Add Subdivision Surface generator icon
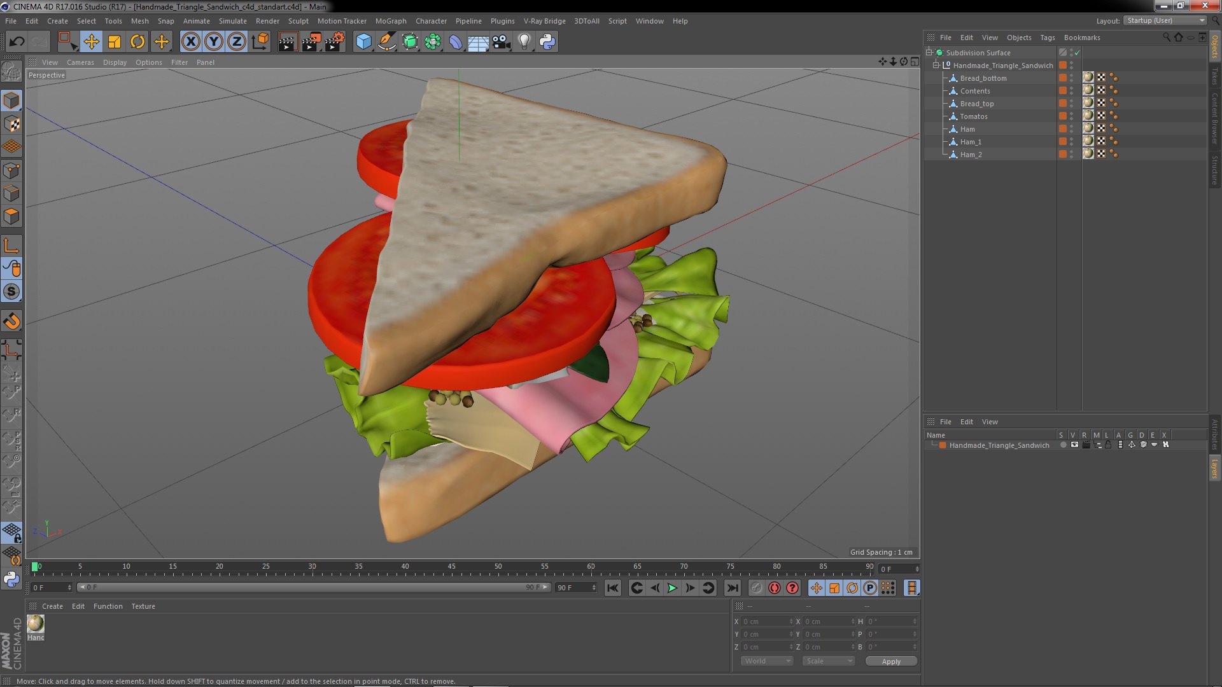 click(x=410, y=42)
